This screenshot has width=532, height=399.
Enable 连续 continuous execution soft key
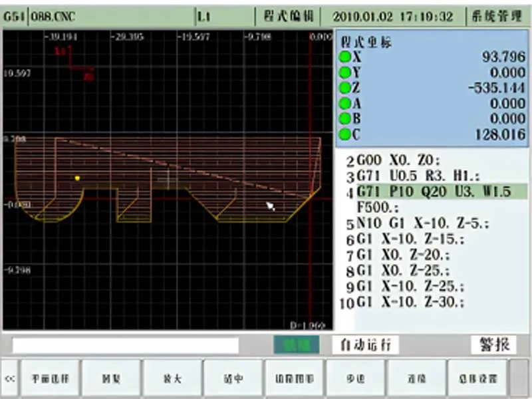(416, 376)
